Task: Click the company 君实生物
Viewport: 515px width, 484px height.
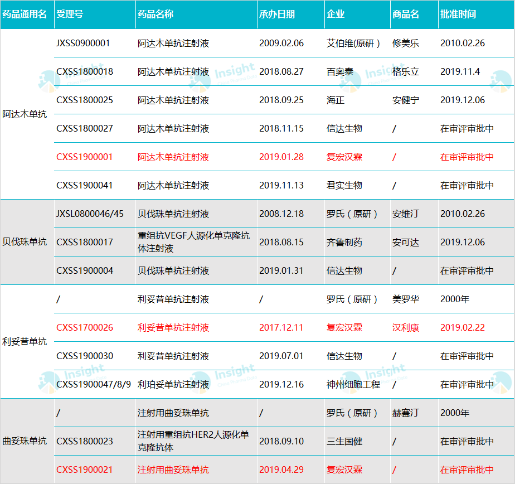Action: click(344, 185)
